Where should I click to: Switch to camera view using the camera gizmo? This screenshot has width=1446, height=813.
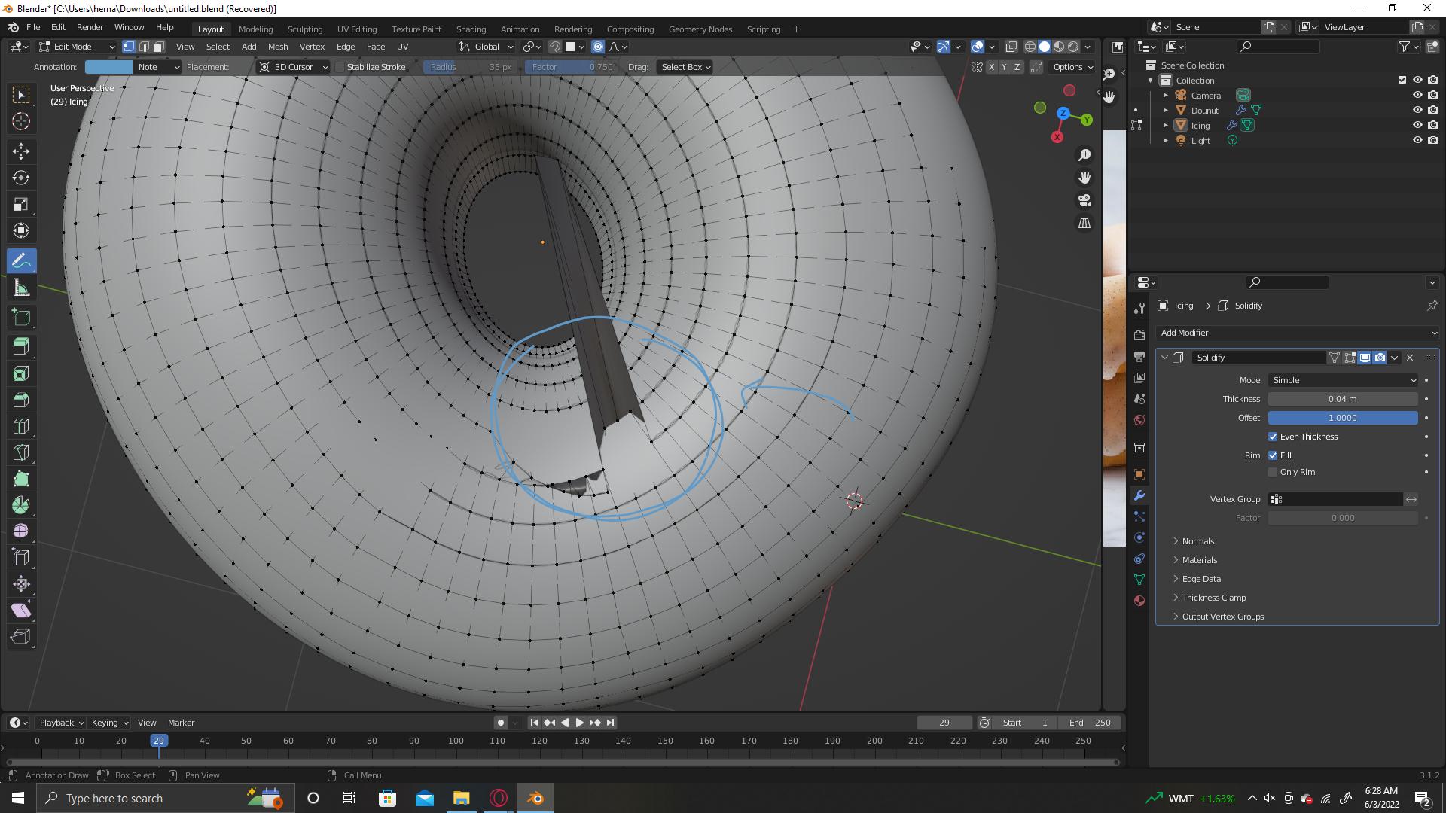point(1084,200)
